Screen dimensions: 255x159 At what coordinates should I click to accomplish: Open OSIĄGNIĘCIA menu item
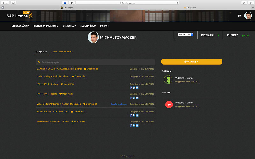point(69,26)
